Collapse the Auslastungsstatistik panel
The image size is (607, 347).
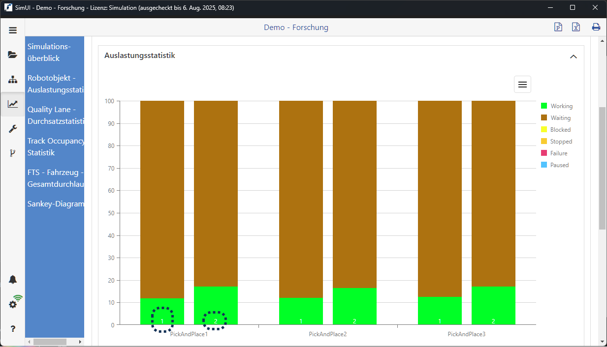pyautogui.click(x=573, y=57)
